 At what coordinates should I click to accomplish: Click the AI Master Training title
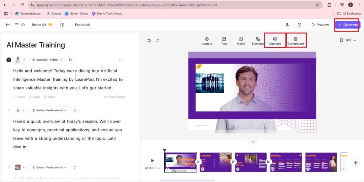tap(36, 45)
